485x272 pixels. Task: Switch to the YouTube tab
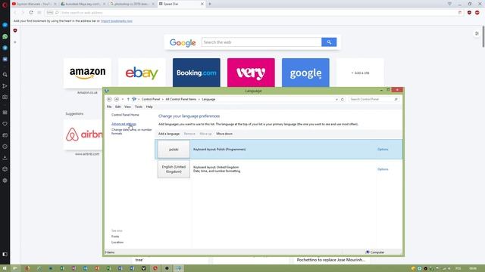(33, 4)
